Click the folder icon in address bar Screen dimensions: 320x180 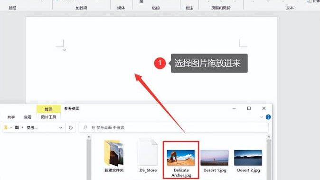6,127
